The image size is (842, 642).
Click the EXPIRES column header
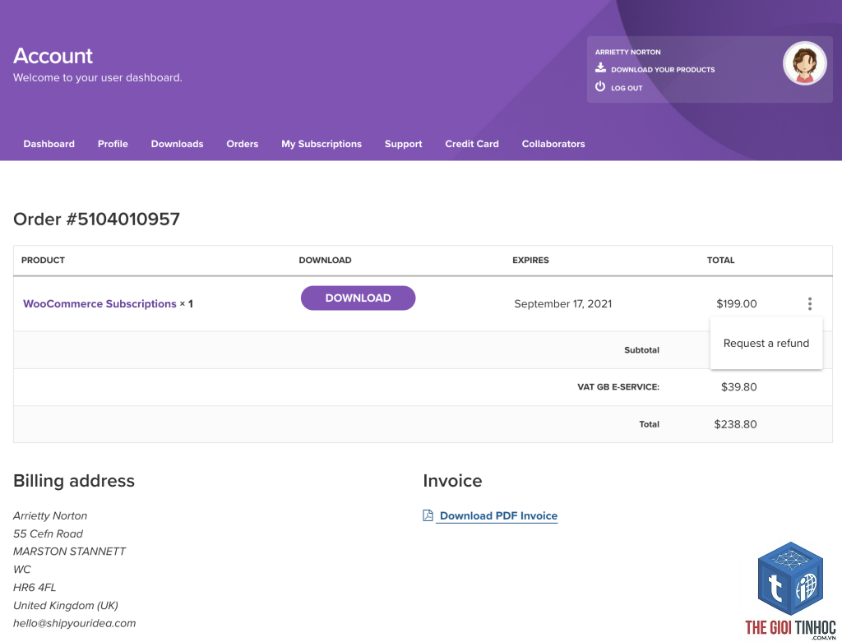tap(530, 261)
